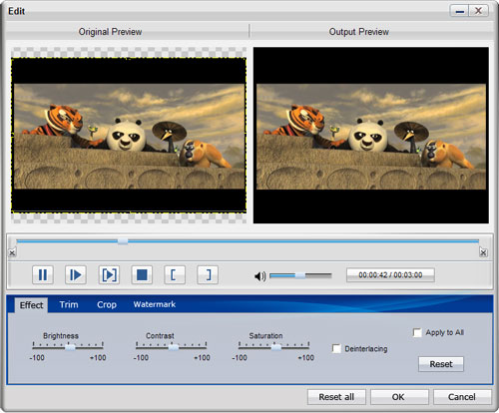Click the left X marker under timeline

(x=12, y=252)
